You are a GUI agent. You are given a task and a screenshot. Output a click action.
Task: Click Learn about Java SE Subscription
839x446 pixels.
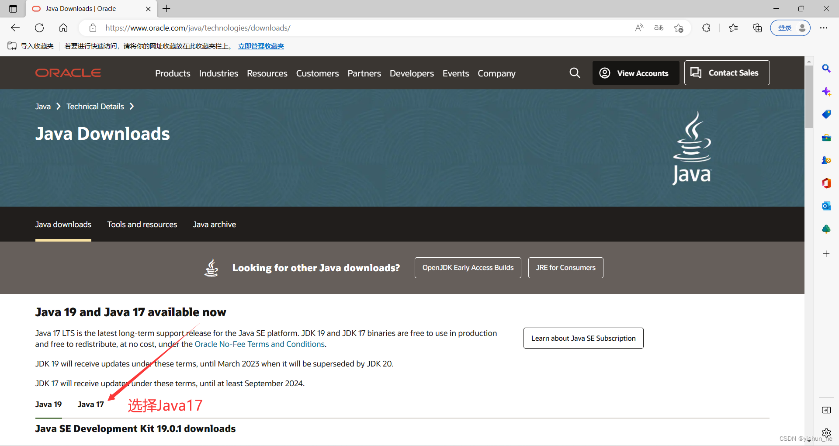coord(583,338)
